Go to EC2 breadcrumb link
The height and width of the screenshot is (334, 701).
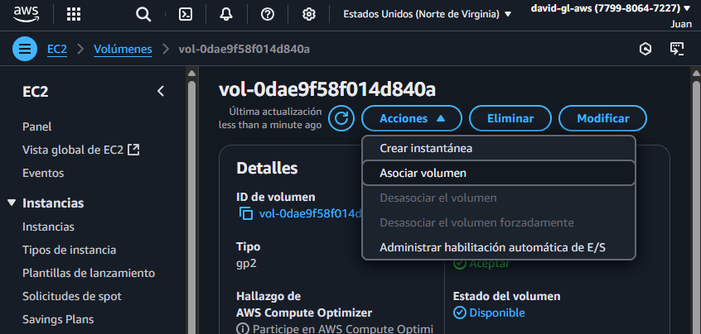[57, 49]
